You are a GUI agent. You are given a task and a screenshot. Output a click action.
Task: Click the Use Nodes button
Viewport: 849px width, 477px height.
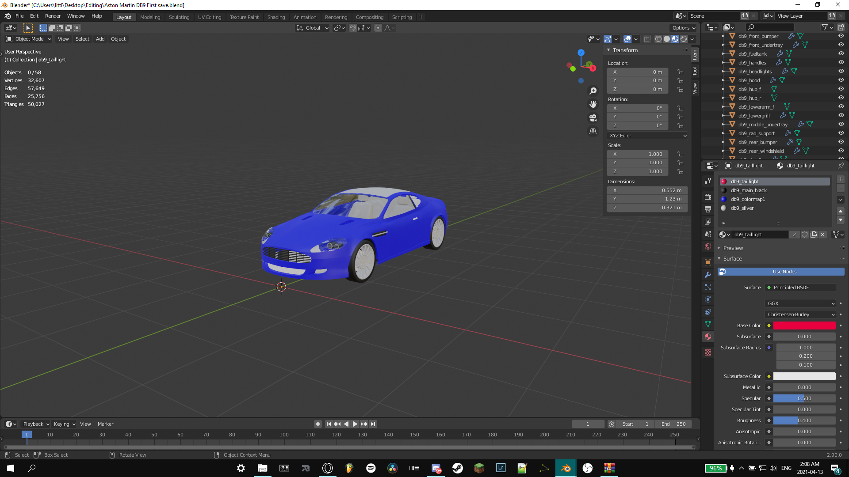[x=781, y=272]
